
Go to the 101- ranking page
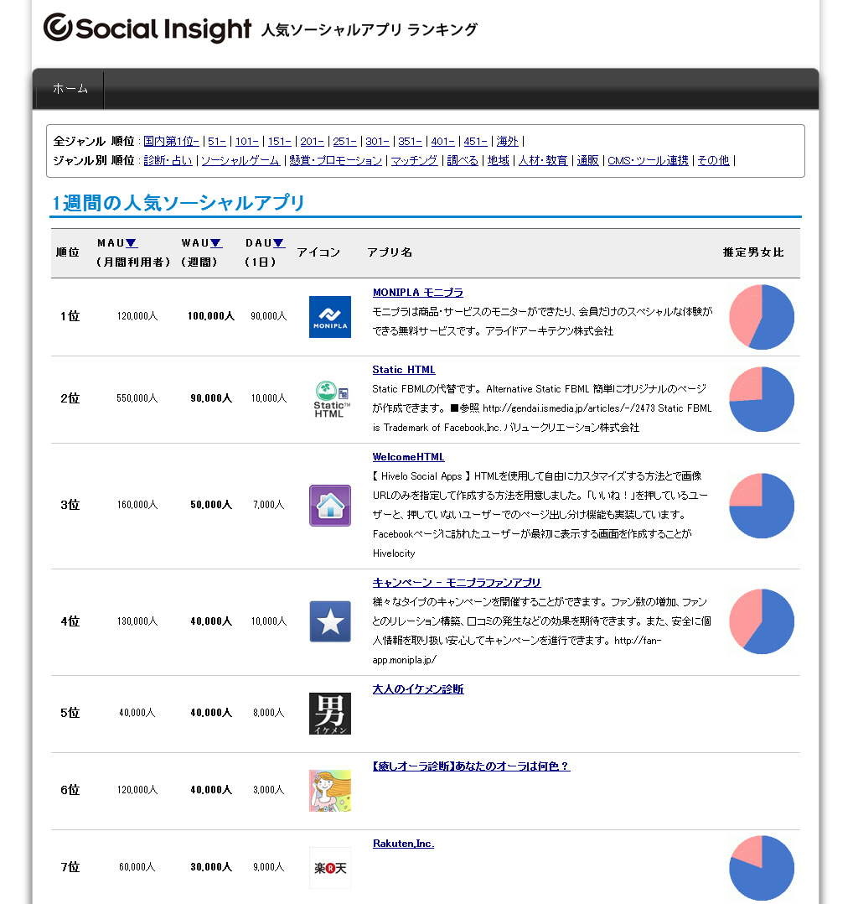click(246, 141)
